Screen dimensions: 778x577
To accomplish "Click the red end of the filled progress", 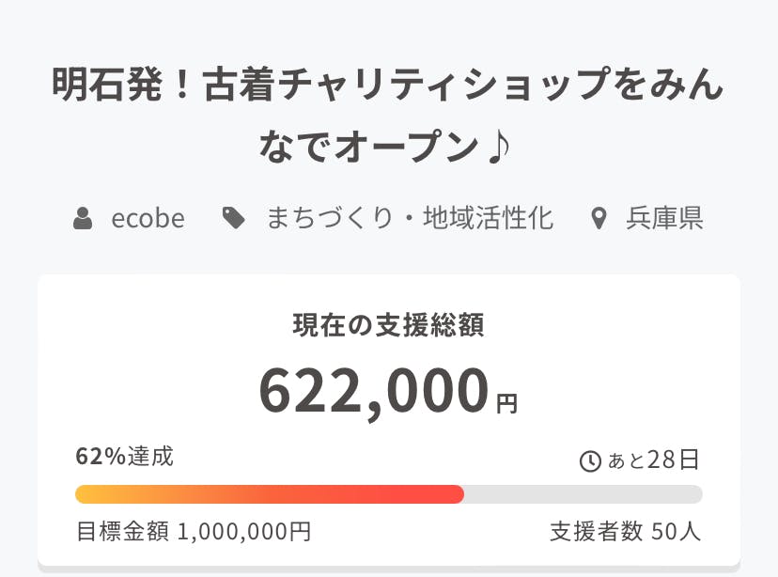I will tap(453, 494).
